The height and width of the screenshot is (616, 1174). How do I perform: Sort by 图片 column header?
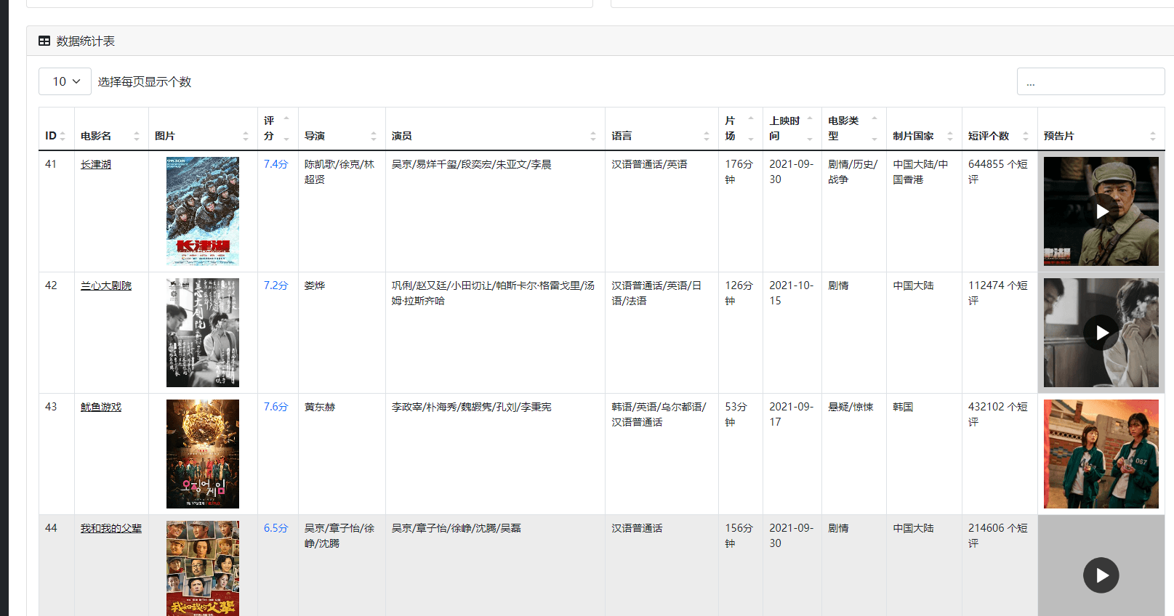(203, 129)
